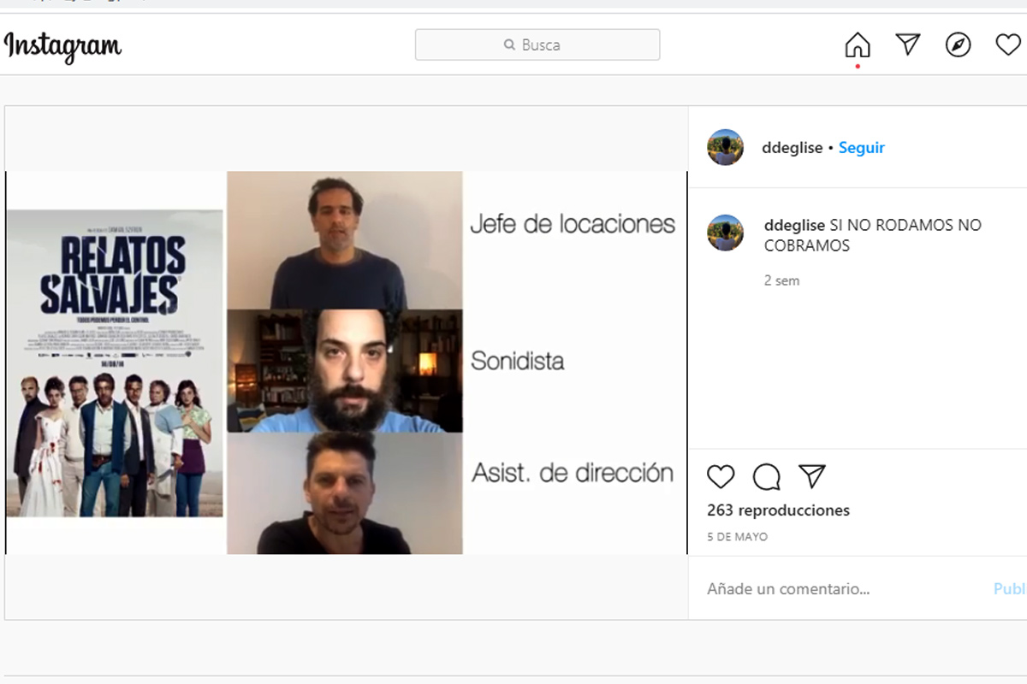Click the Instagram logo
This screenshot has height=684, width=1027.
pos(62,45)
